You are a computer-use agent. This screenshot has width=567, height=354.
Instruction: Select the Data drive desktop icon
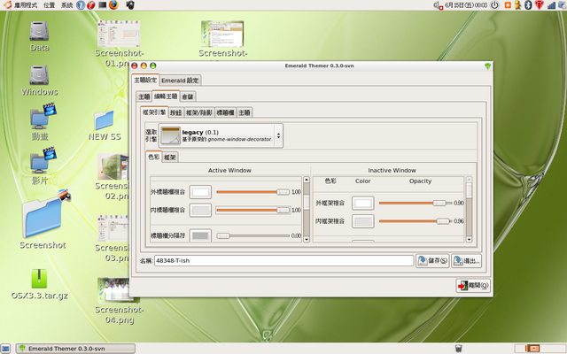[x=39, y=36]
